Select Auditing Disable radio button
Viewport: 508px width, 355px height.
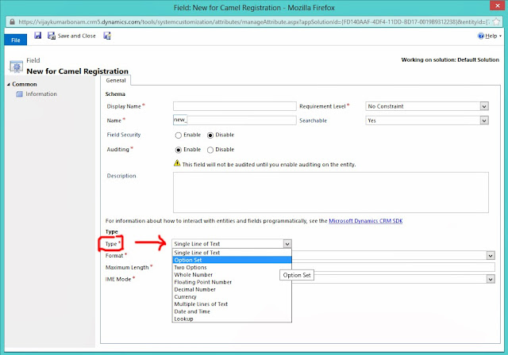click(210, 150)
